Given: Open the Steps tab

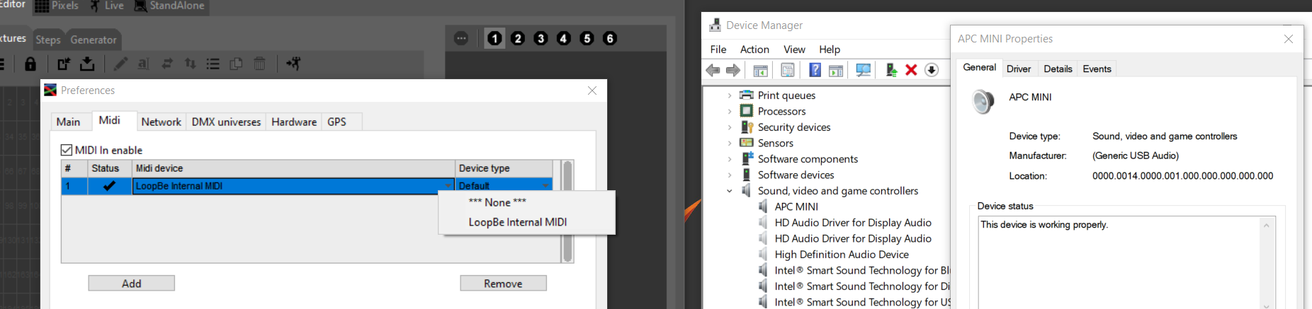Looking at the screenshot, I should click(48, 40).
